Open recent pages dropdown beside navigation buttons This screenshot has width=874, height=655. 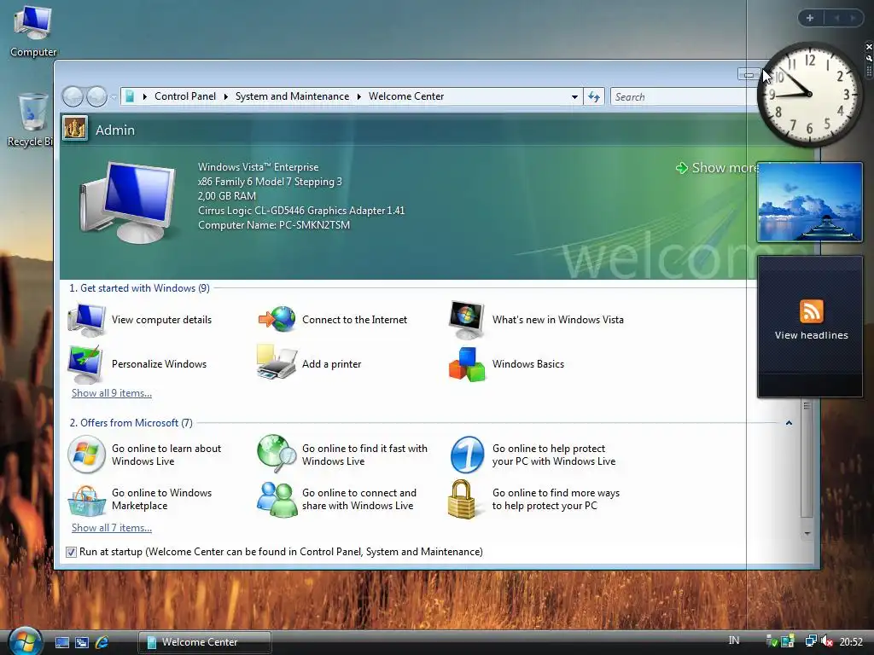tap(114, 97)
